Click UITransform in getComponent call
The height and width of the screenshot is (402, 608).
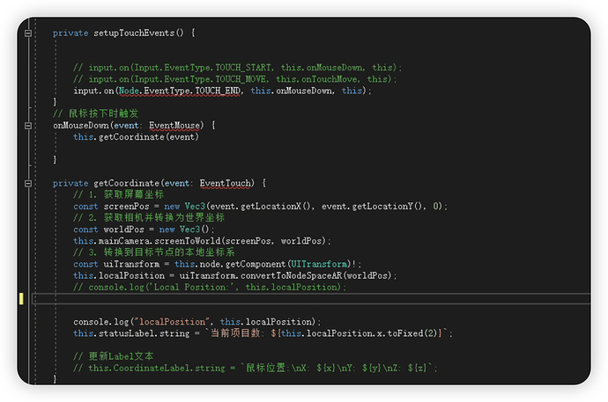(x=319, y=264)
